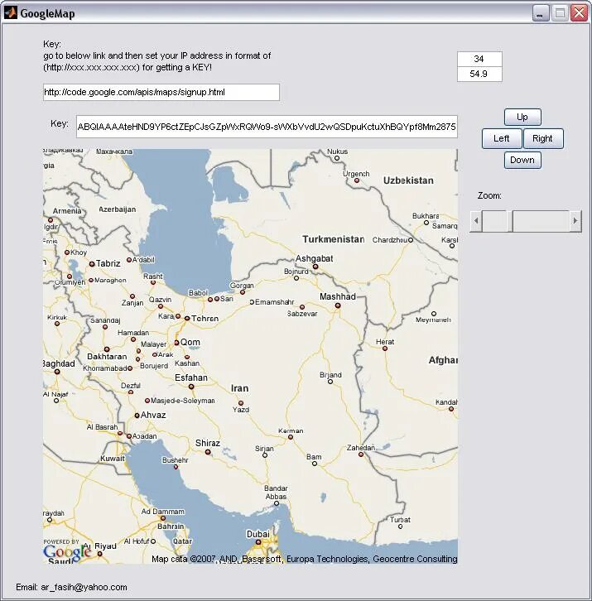Click the Zoom label text
Screen dimensions: 592x601
(489, 196)
